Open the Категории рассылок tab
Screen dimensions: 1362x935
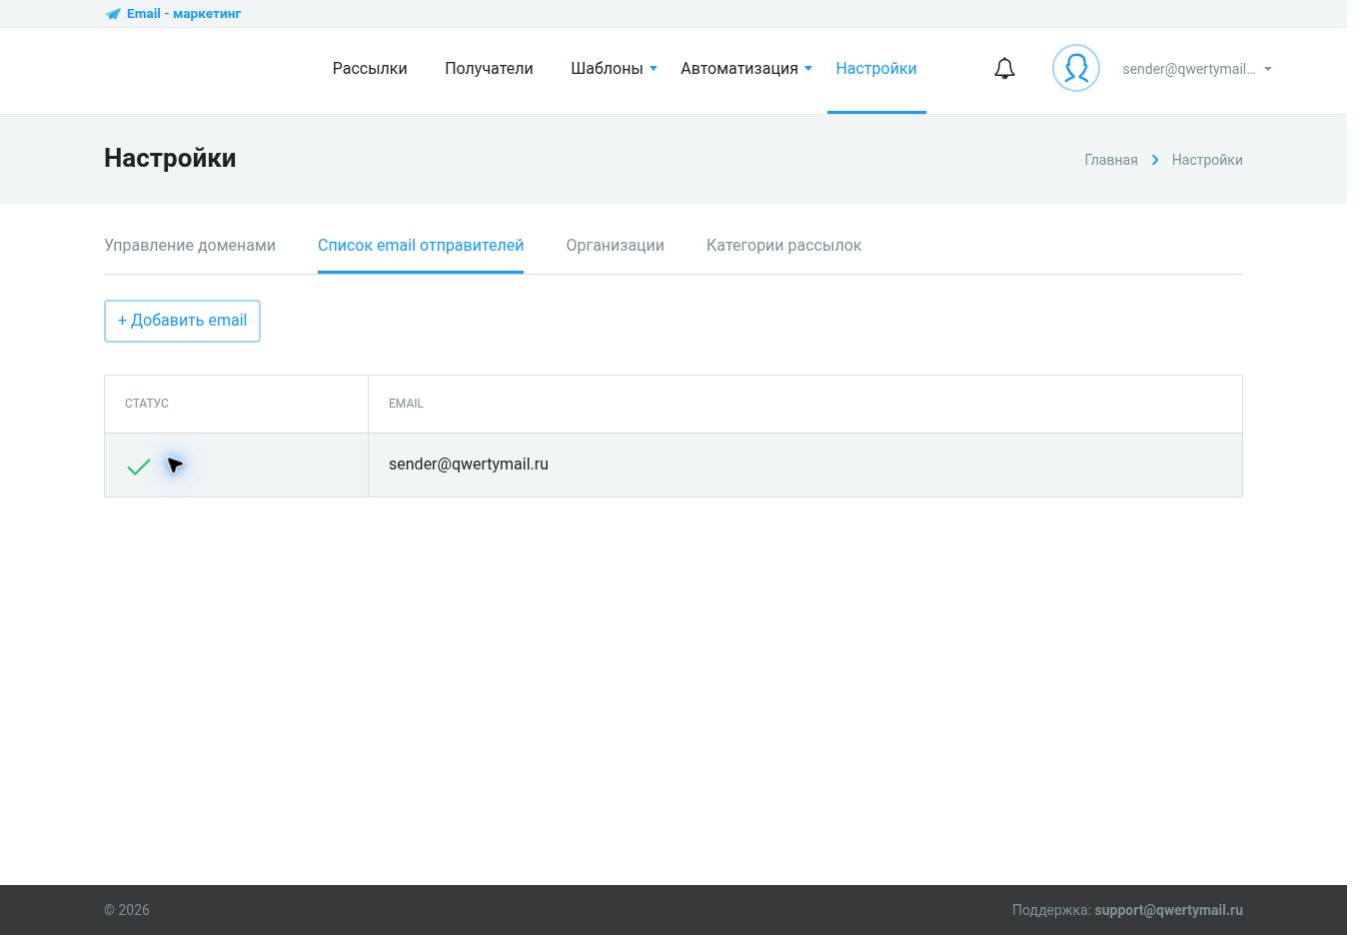pos(783,246)
